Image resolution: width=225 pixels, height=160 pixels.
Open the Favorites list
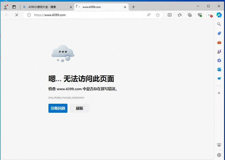click(x=180, y=15)
